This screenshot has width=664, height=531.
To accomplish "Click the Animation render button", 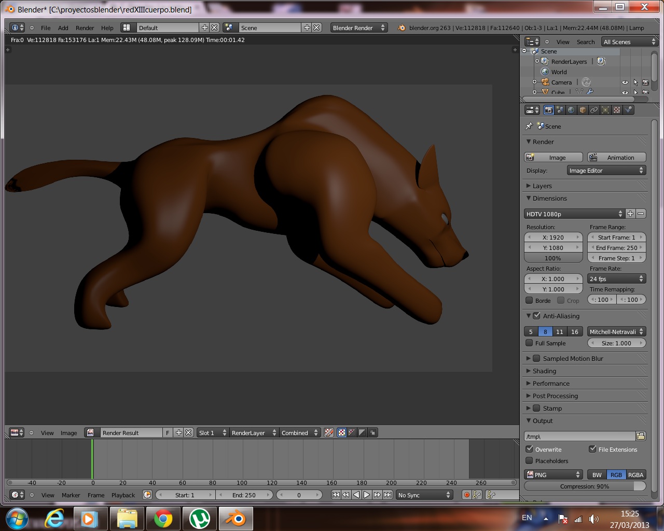I will (x=616, y=158).
